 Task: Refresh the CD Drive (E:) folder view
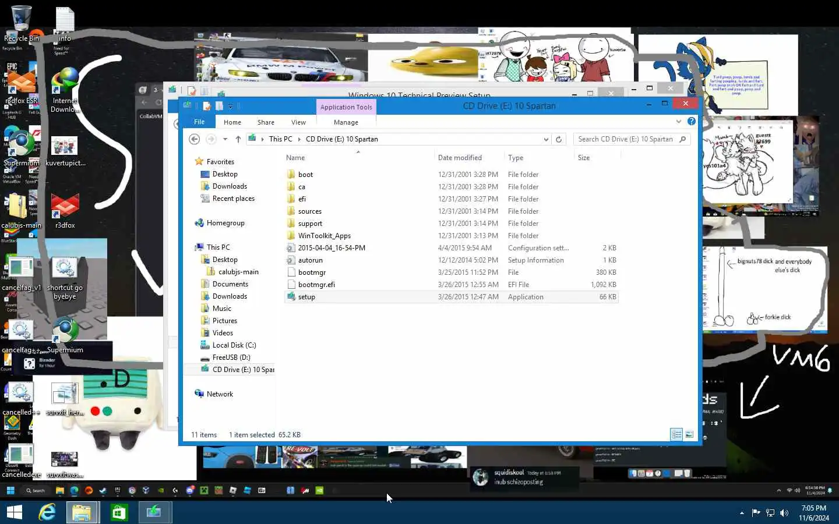(559, 139)
